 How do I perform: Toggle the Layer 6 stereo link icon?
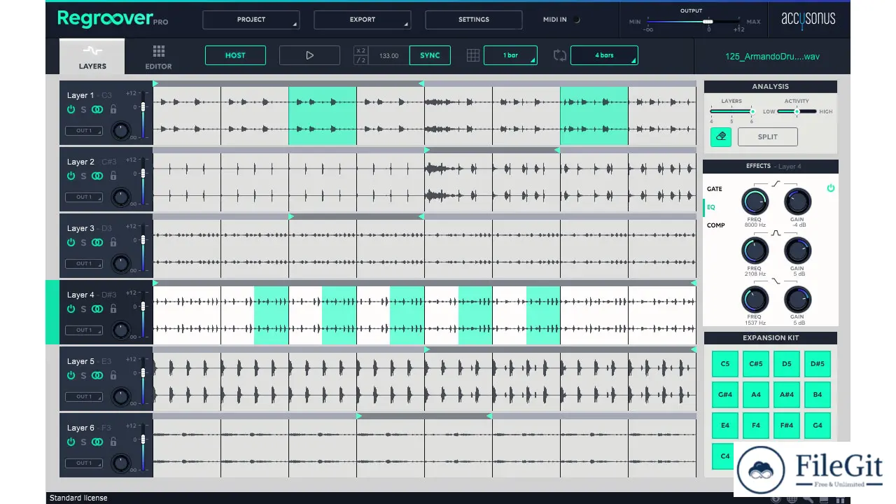97,442
